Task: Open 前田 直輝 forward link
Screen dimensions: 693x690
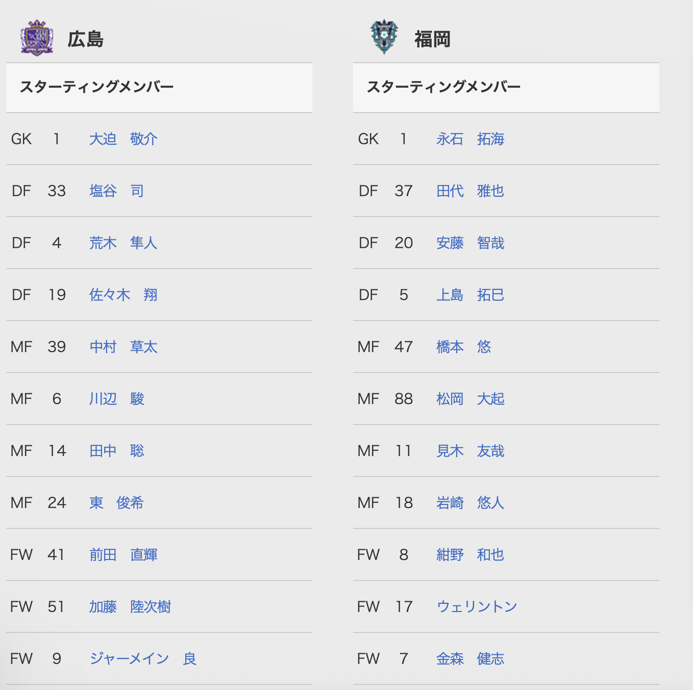Action: (123, 554)
